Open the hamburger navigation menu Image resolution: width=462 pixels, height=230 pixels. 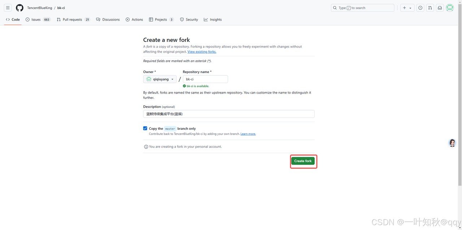click(8, 8)
